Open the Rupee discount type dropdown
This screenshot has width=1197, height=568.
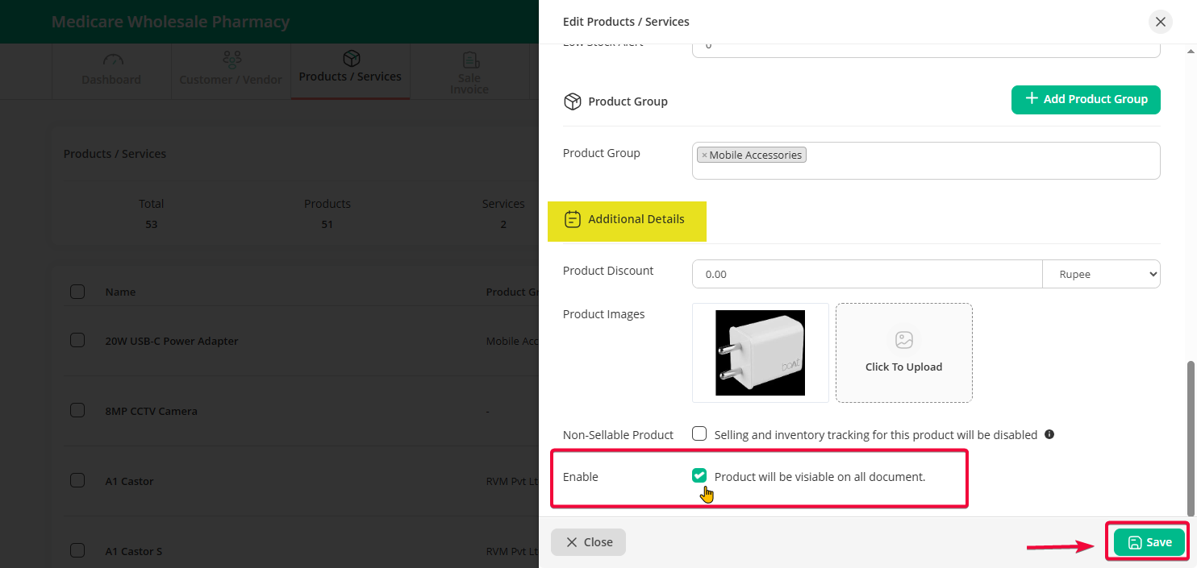(x=1101, y=274)
